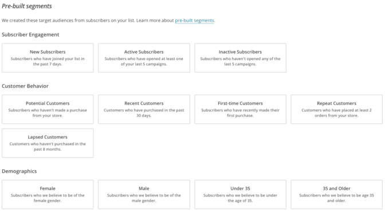The width and height of the screenshot is (385, 212).
Task: Choose the Female demographic segment
Action: point(48,195)
